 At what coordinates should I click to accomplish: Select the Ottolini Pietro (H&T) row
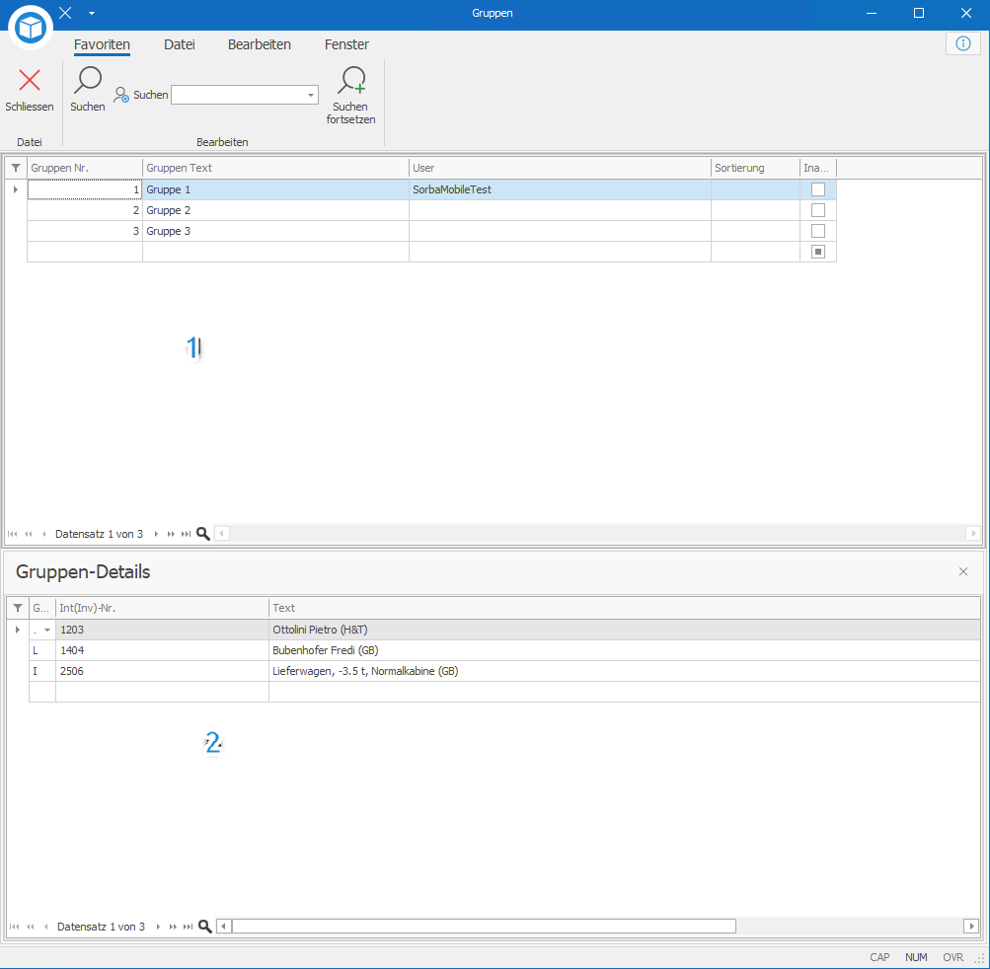click(x=504, y=630)
